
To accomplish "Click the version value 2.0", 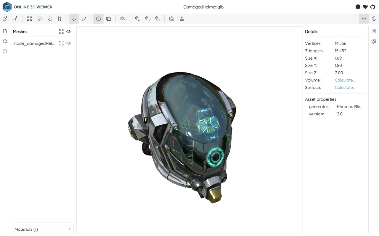I will [x=340, y=114].
